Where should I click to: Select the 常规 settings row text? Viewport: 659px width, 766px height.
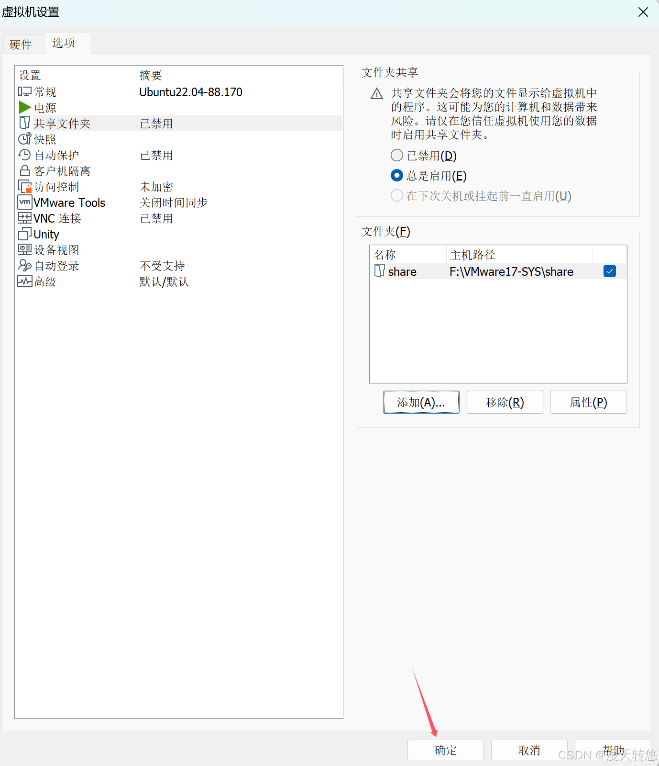pyautogui.click(x=45, y=91)
